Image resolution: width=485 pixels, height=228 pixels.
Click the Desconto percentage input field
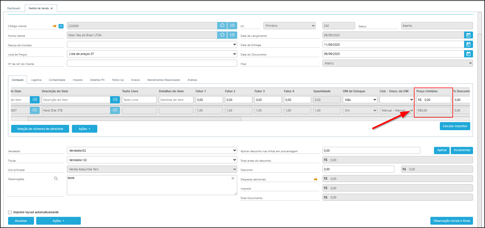[x=358, y=169]
